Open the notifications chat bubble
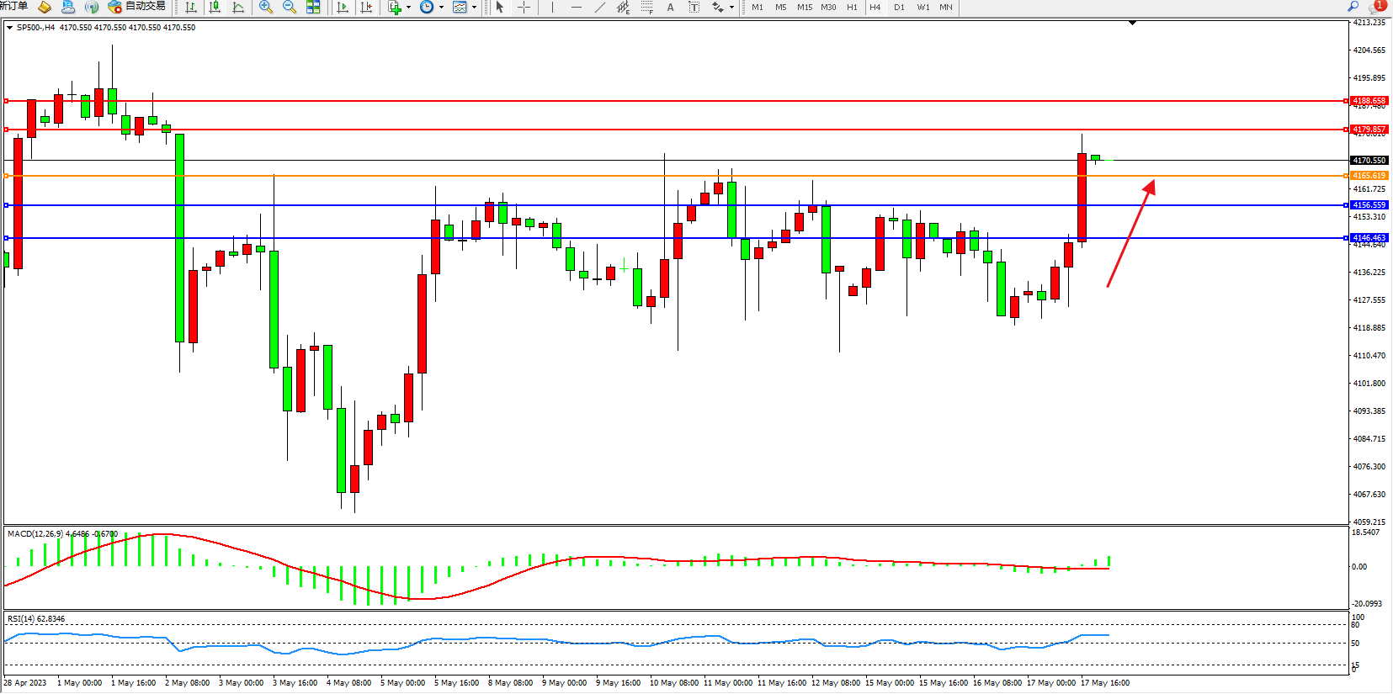Image resolution: width=1393 pixels, height=694 pixels. click(x=1377, y=7)
